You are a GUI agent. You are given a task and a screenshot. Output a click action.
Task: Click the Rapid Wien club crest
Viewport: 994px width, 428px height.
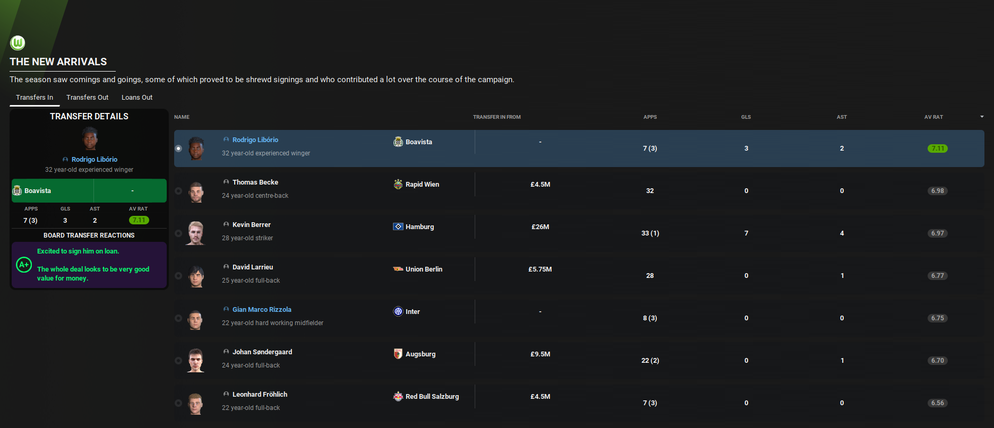pos(398,184)
